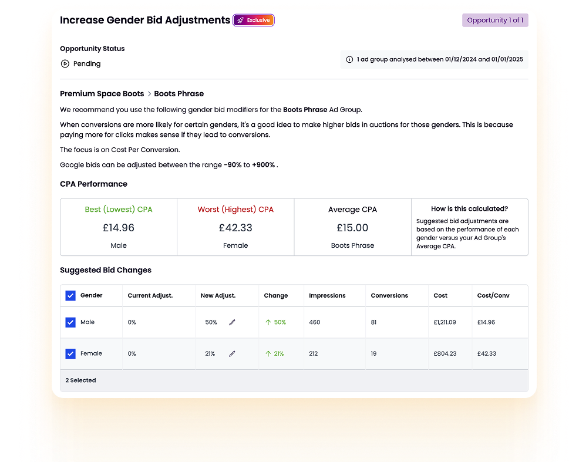The height and width of the screenshot is (462, 579).
Task: Sort by the Impressions column header
Action: click(x=327, y=296)
